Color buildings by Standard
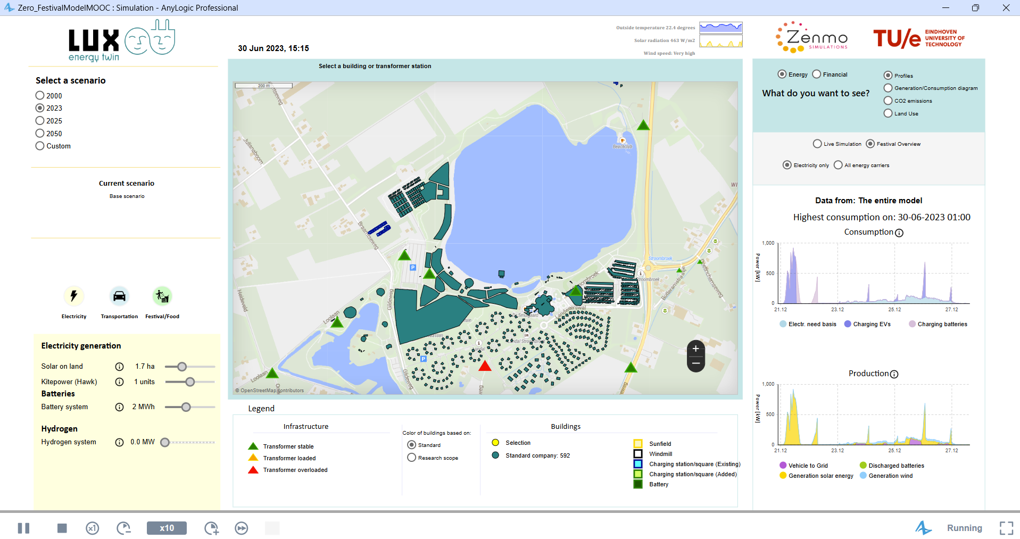 (411, 445)
